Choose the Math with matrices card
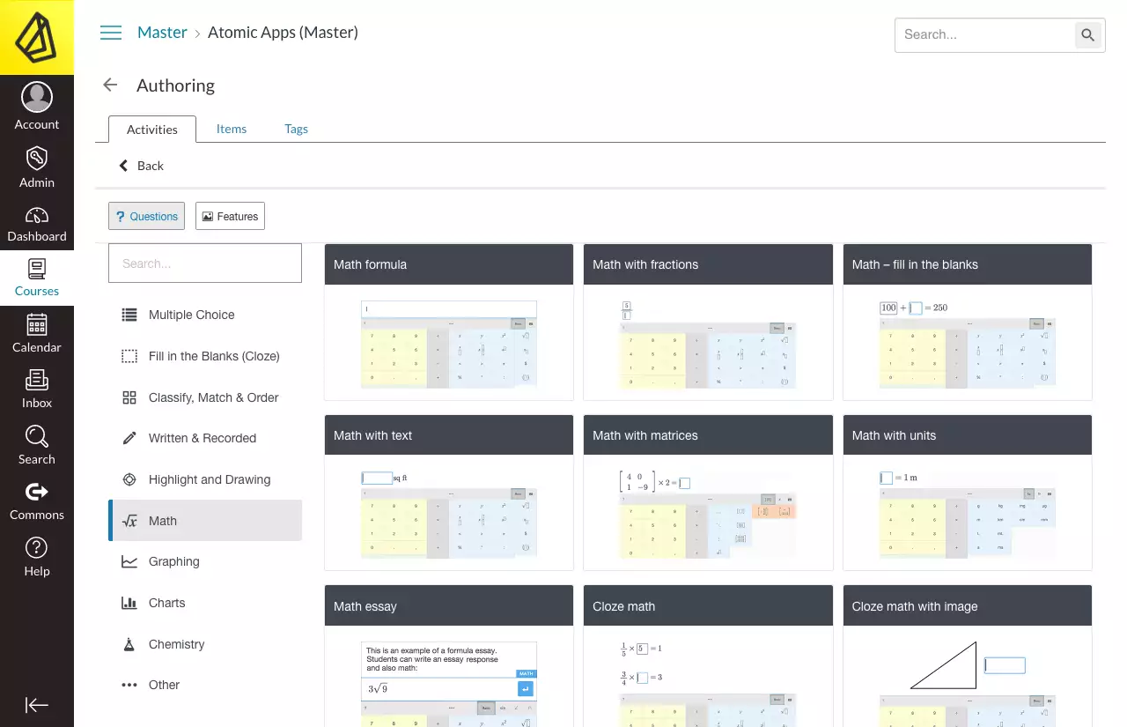Viewport: 1127px width, 727px height. click(x=708, y=493)
